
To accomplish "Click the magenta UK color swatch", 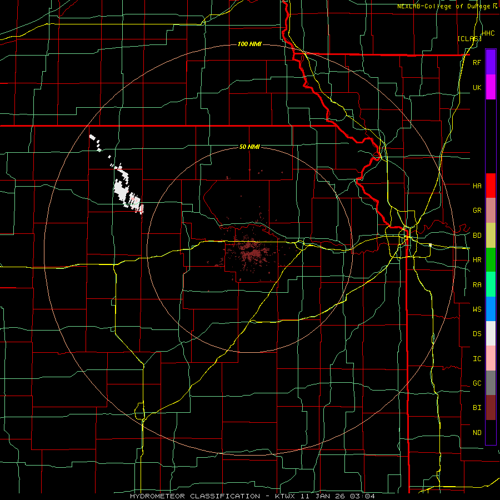I will [x=491, y=87].
